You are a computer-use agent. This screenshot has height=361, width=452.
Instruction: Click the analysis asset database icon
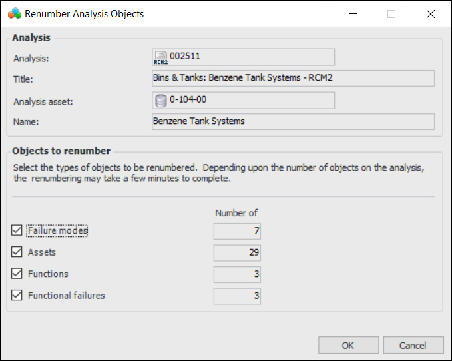point(160,101)
